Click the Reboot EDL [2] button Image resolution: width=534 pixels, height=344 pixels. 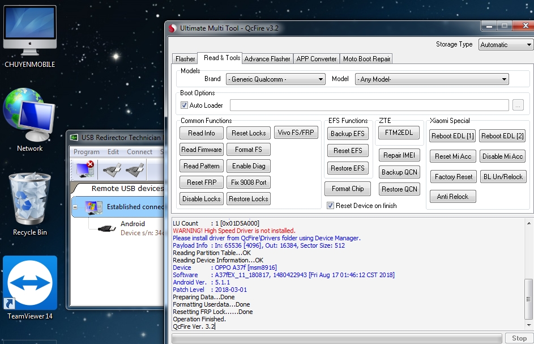tap(502, 135)
